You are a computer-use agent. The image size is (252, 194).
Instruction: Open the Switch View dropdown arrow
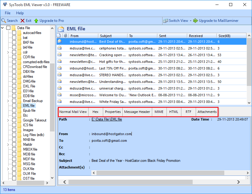(x=191, y=21)
